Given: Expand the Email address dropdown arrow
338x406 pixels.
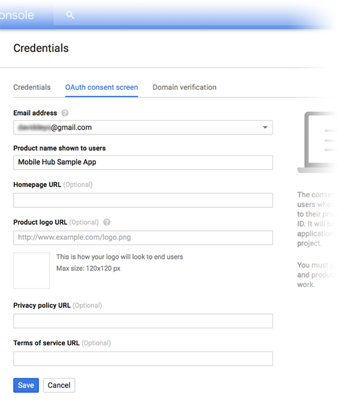Looking at the screenshot, I should 265,128.
